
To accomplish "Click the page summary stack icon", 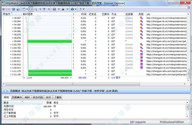I will pos(5,91).
